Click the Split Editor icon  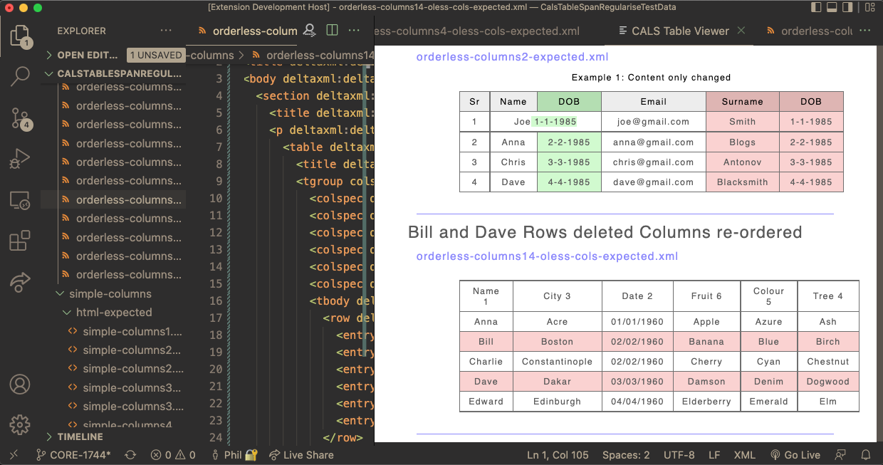[332, 31]
